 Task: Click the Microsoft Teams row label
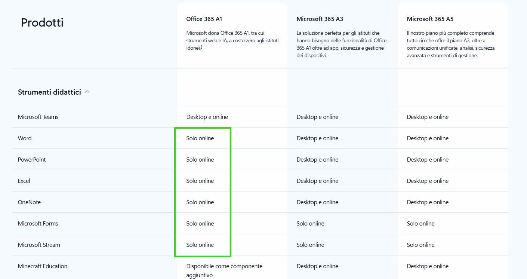38,117
